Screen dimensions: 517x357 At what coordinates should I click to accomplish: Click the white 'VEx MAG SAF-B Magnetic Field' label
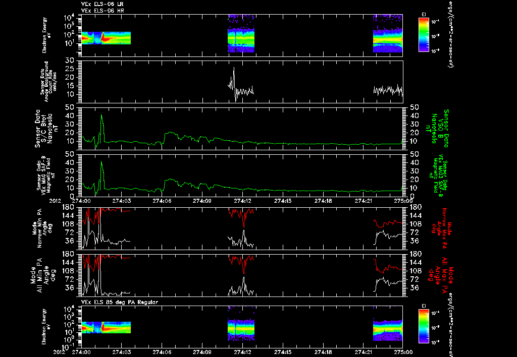46,175
